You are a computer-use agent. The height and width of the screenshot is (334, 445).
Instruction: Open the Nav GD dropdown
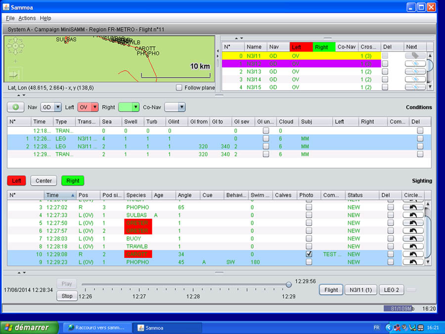coord(51,107)
